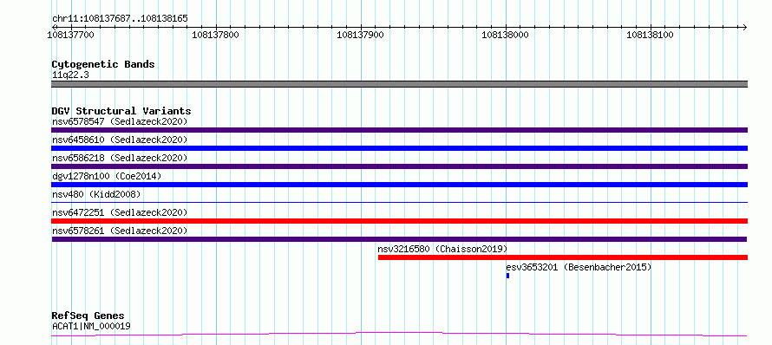Select the purple bar under nsv6578261
This screenshot has height=345, width=772.
pyautogui.click(x=399, y=239)
